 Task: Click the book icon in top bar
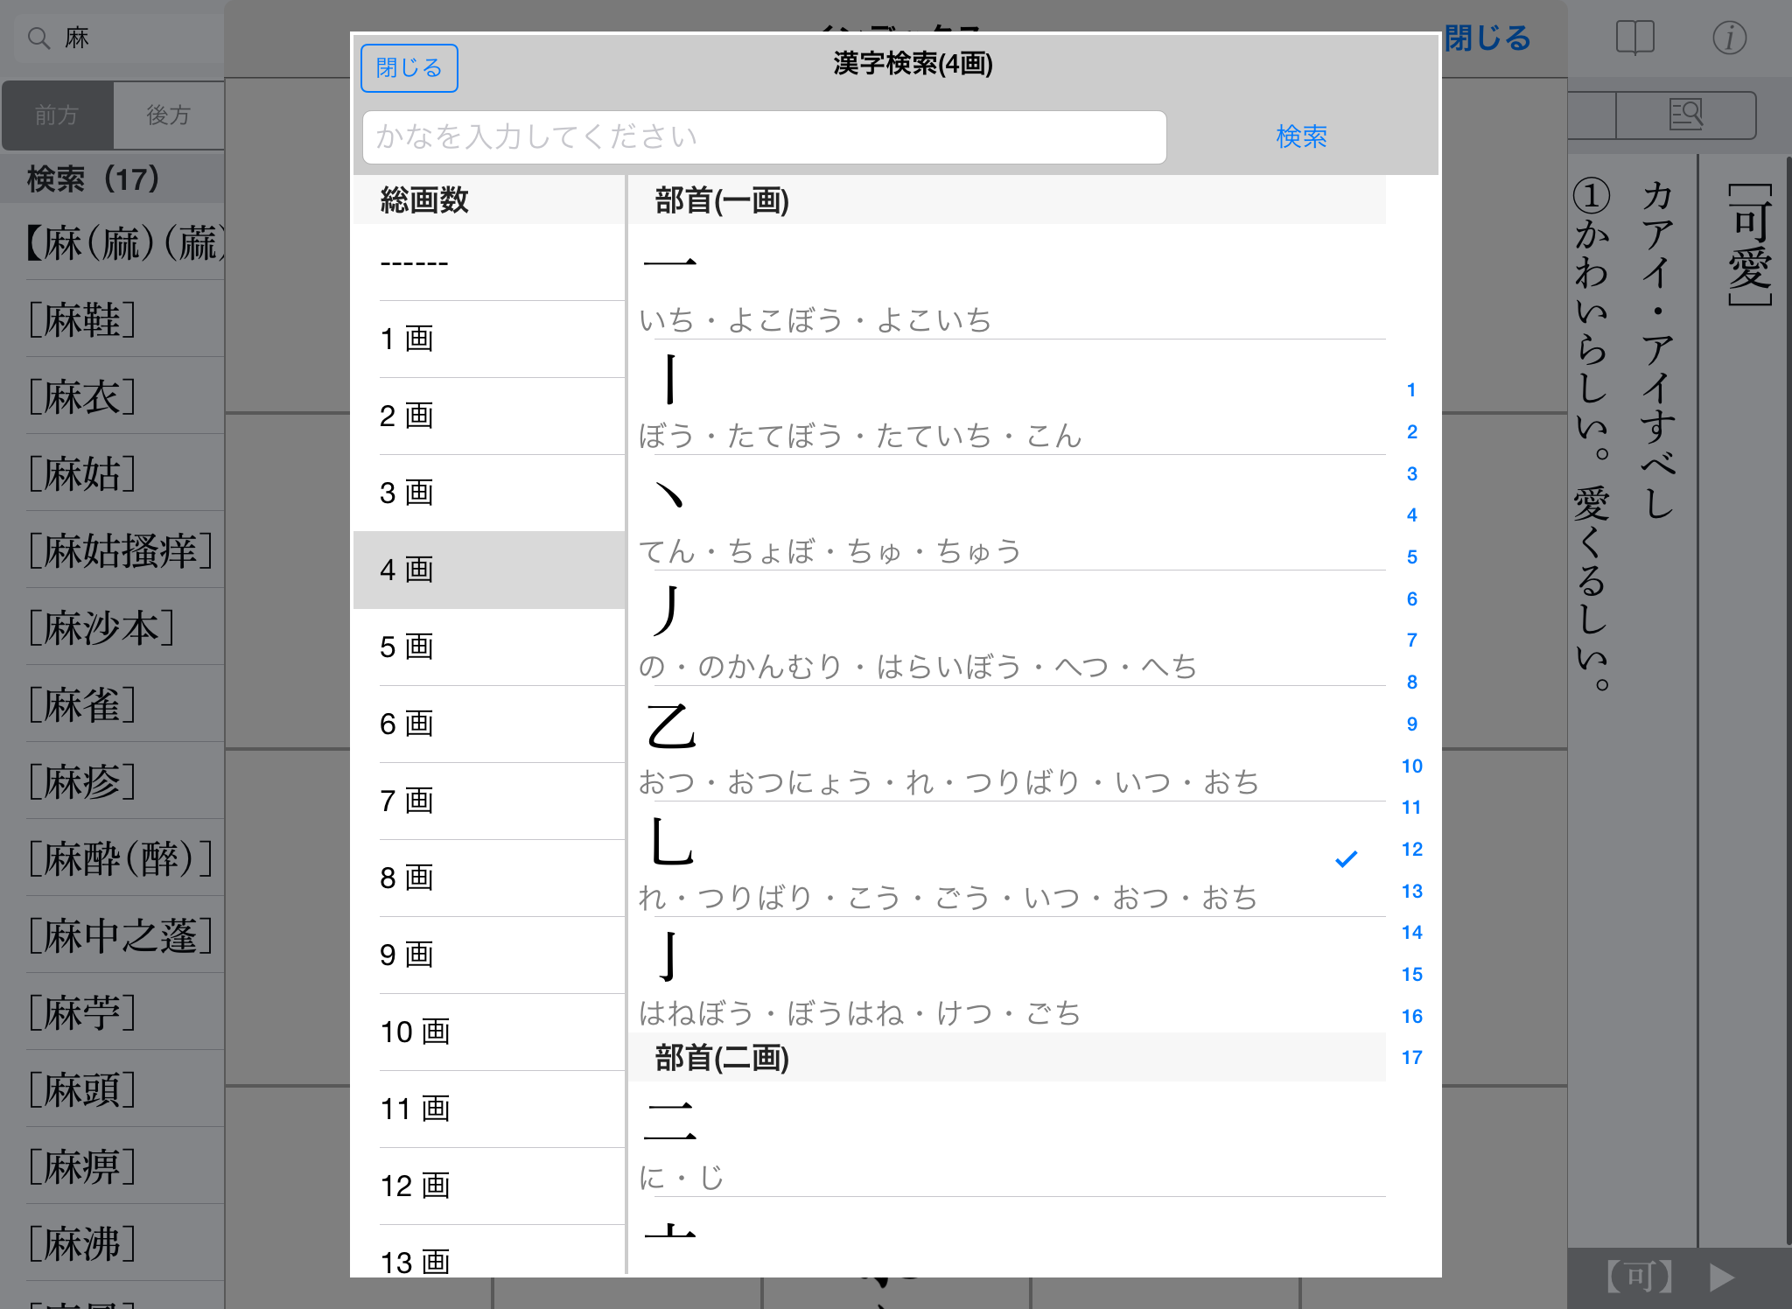click(x=1634, y=38)
